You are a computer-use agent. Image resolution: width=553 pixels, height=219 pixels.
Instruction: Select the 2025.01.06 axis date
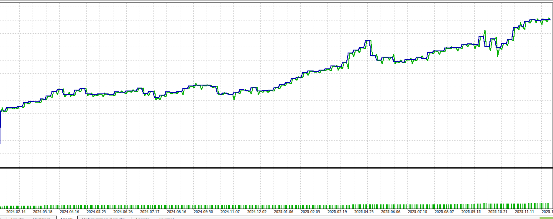point(284,212)
